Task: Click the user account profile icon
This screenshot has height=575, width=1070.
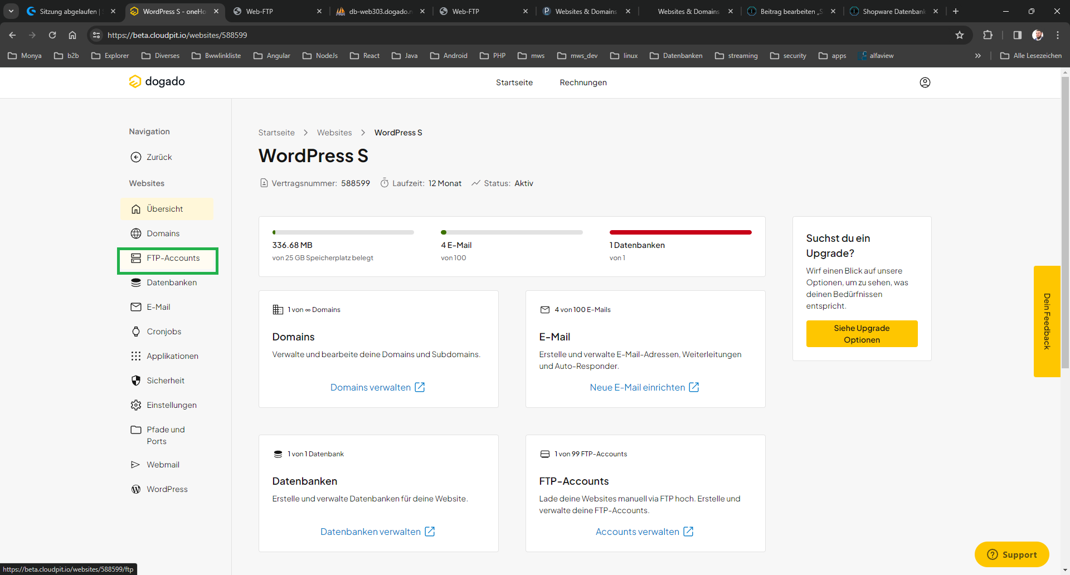Action: click(x=925, y=82)
